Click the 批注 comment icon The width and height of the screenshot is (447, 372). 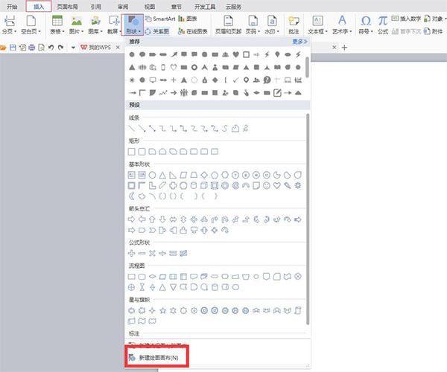coord(294,25)
